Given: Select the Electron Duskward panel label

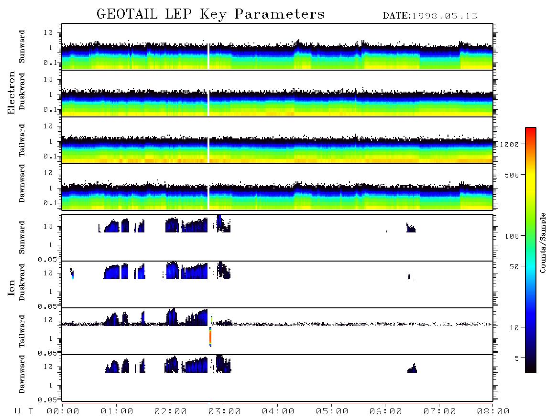Looking at the screenshot, I should pos(22,91).
